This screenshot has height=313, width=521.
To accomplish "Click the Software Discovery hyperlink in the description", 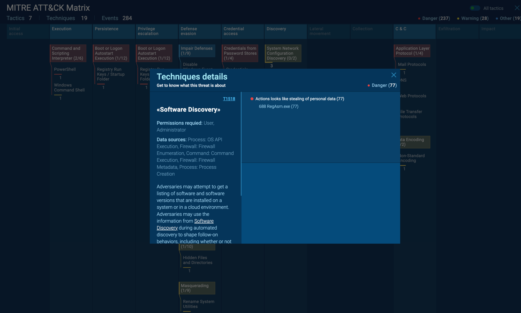I will click(x=204, y=221).
